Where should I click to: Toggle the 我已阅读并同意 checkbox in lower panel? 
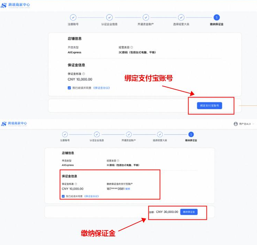tap(63, 196)
